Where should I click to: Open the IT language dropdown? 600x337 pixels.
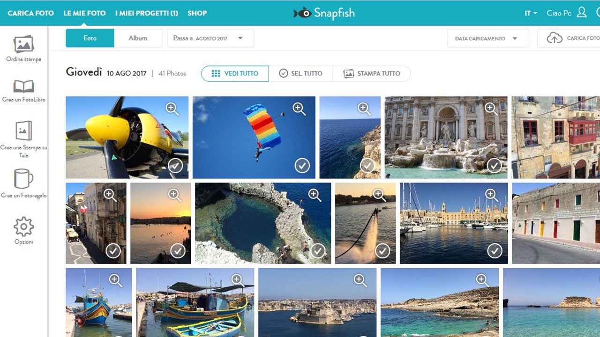531,13
